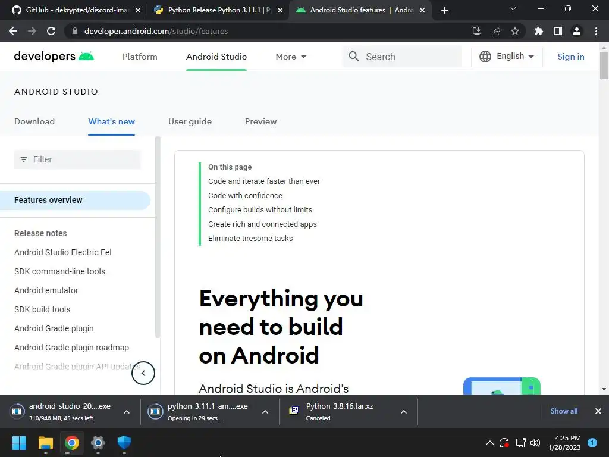Open Android emulator release notes
The image size is (609, 457).
46,290
